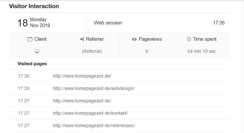The height and width of the screenshot is (133, 244).
Task: Click the Time spent clock icon
Action: [189, 39]
